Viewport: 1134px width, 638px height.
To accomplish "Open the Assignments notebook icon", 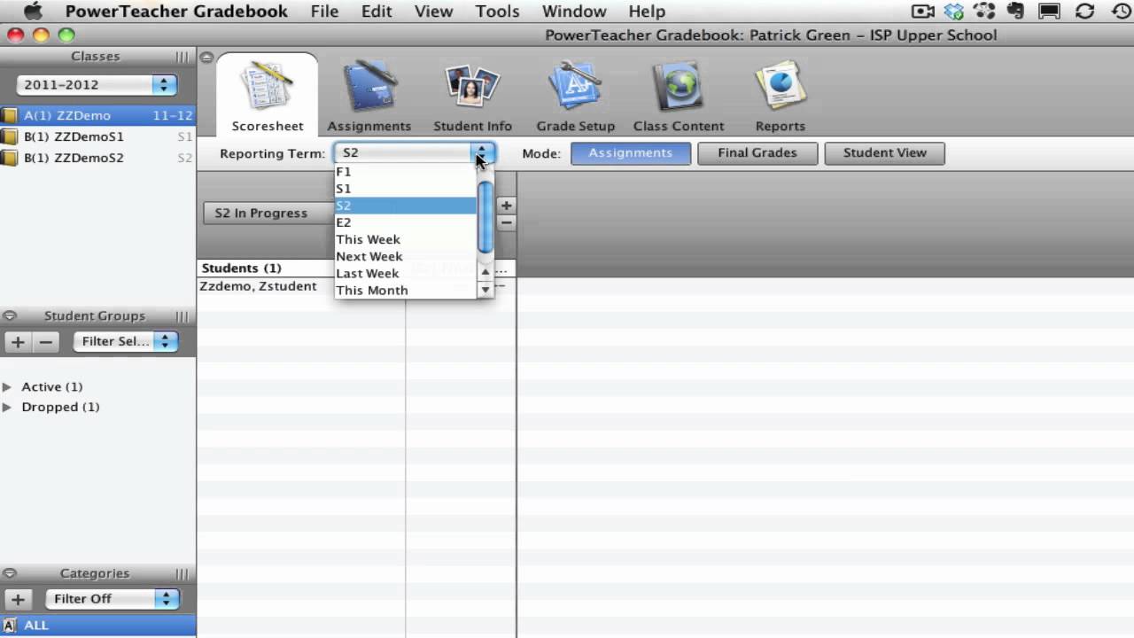I will [369, 87].
